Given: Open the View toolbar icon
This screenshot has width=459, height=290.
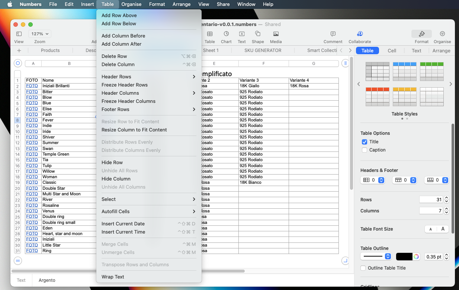Looking at the screenshot, I should [x=19, y=34].
